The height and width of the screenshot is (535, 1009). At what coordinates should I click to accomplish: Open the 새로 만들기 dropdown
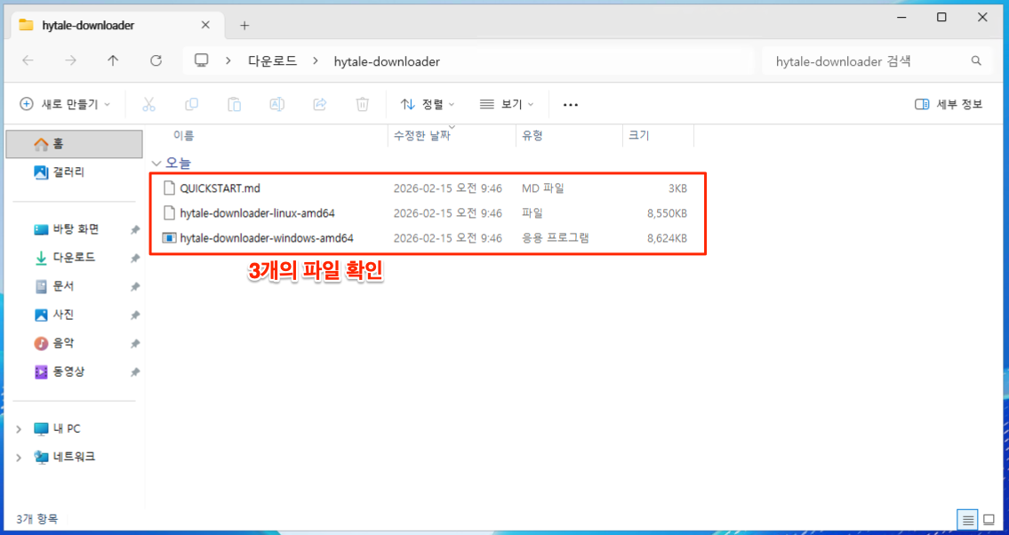(65, 104)
